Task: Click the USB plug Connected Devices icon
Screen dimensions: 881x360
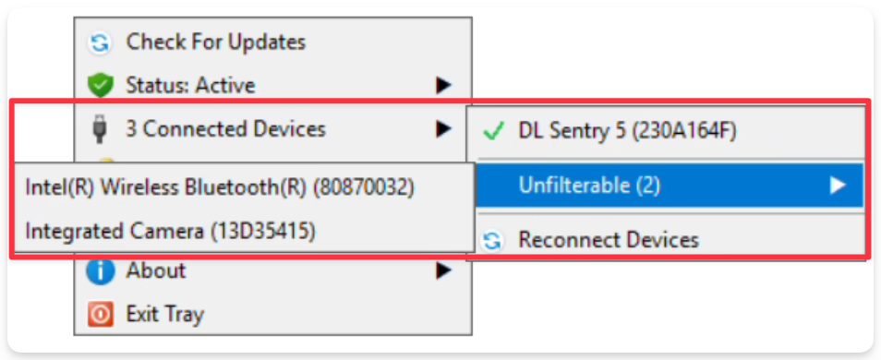Action: [x=100, y=130]
